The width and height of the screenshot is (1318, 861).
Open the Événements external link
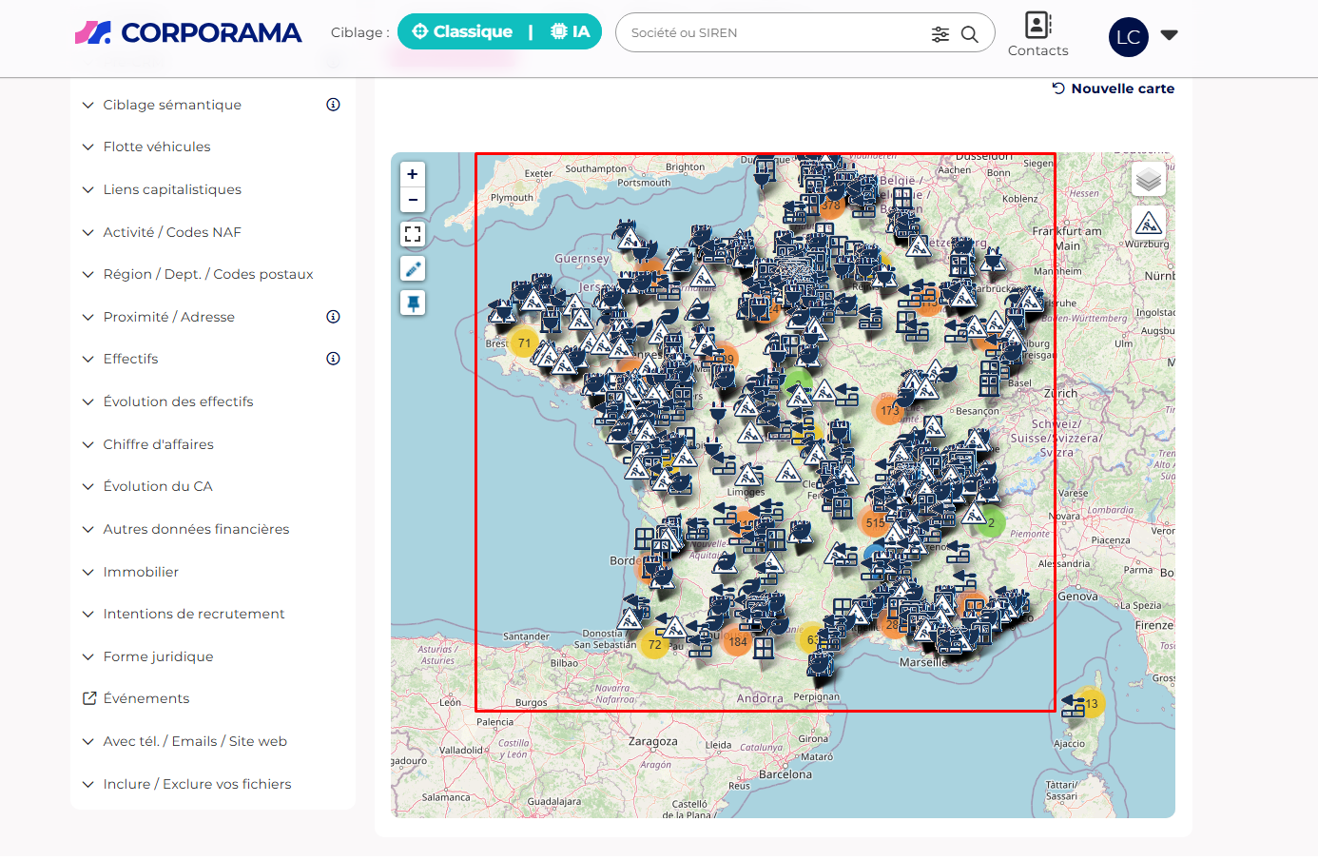tap(145, 698)
